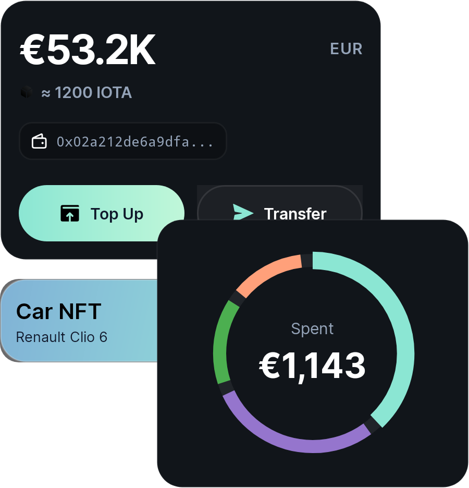Click the ≈ 1200 IOTA conversion text
This screenshot has width=469, height=488.
click(x=87, y=93)
